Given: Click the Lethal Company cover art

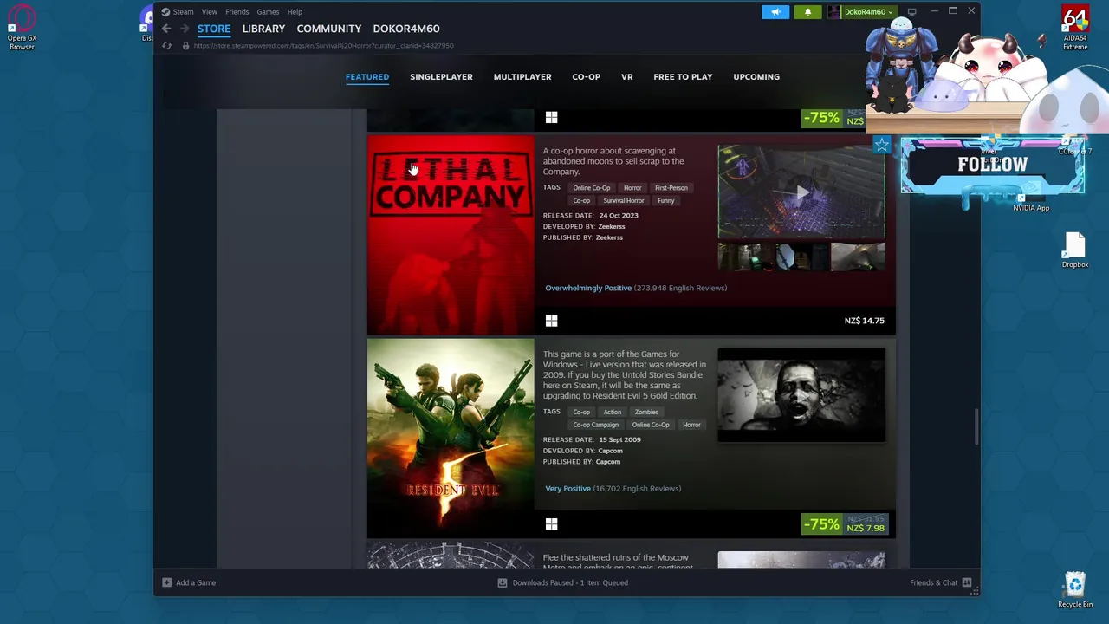Looking at the screenshot, I should 451,235.
